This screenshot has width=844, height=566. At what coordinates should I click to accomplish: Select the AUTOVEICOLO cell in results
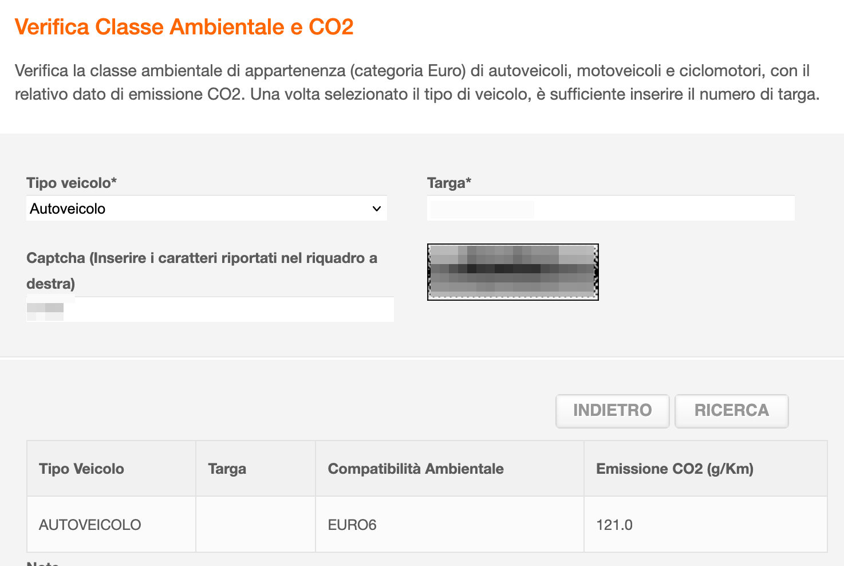pyautogui.click(x=112, y=525)
